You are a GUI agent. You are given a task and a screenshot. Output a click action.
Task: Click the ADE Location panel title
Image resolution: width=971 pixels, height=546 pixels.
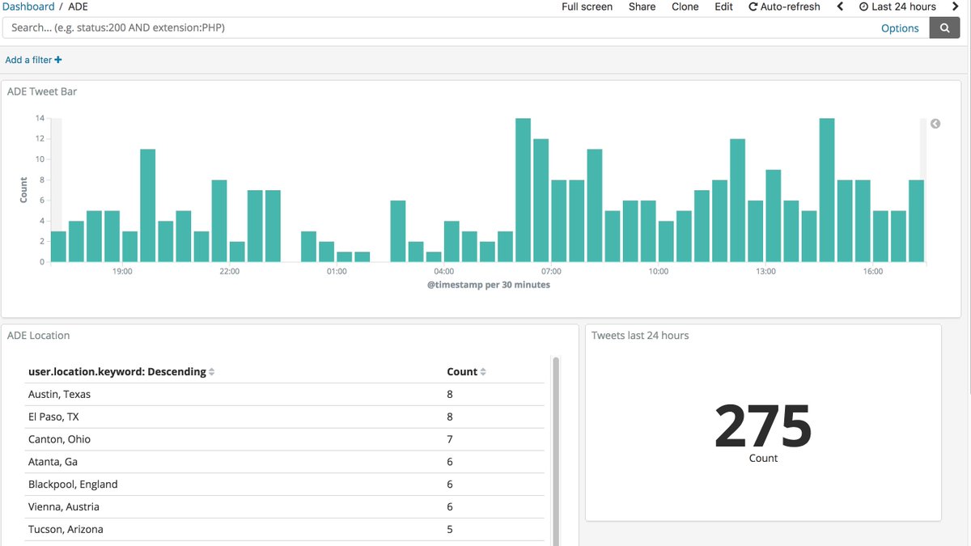pyautogui.click(x=39, y=336)
